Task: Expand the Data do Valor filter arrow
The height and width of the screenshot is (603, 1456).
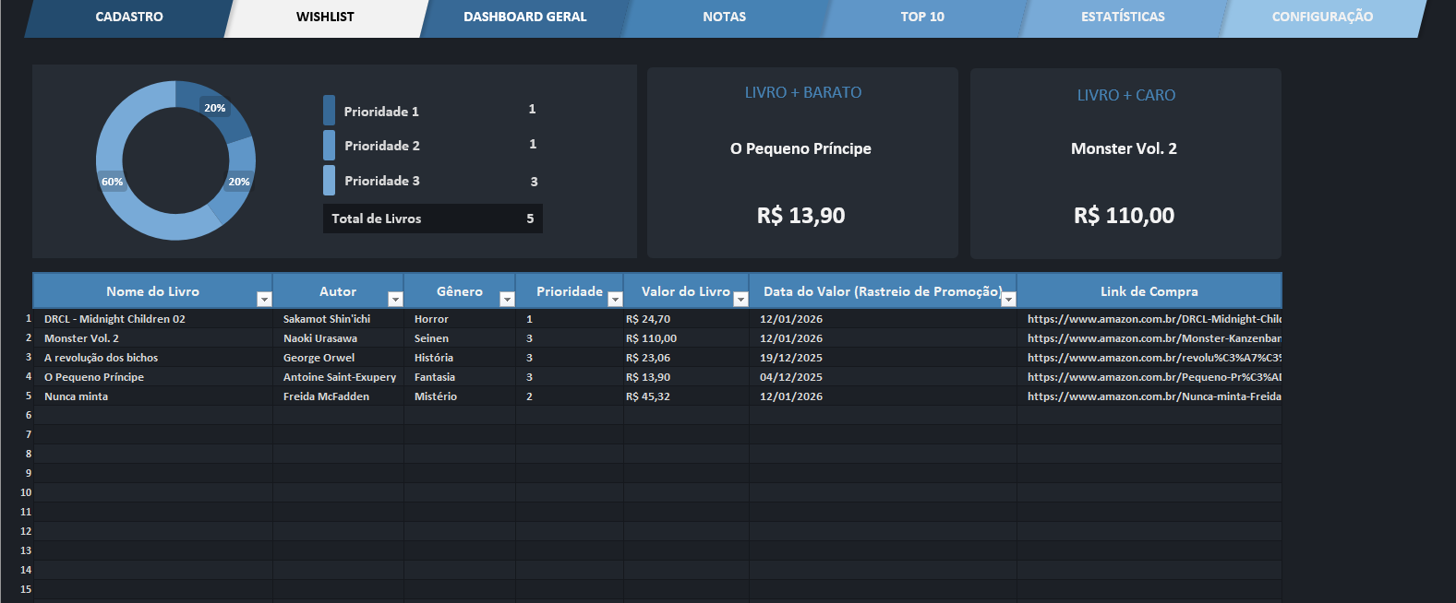Action: [x=1008, y=299]
